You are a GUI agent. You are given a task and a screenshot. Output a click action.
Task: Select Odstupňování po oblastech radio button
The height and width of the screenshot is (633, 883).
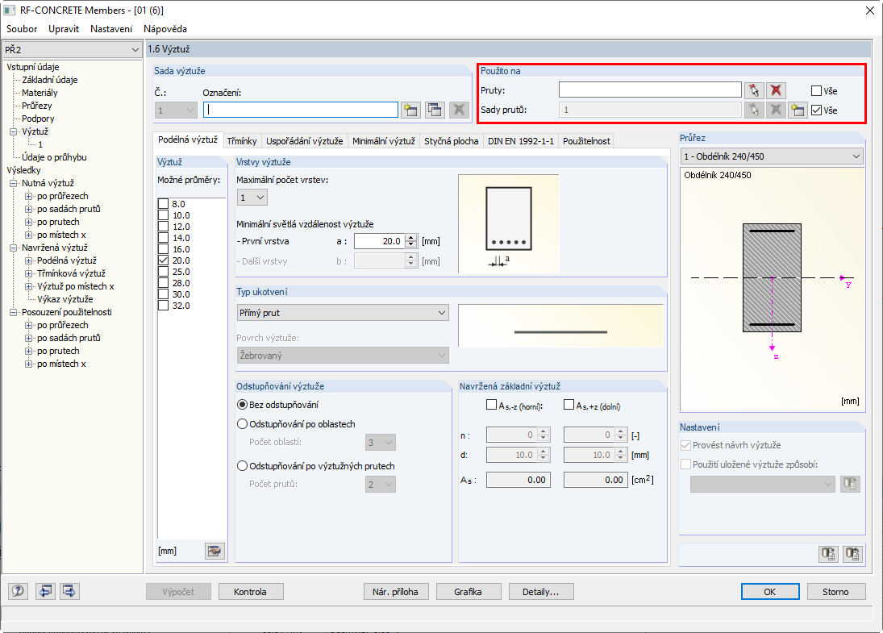coord(242,424)
